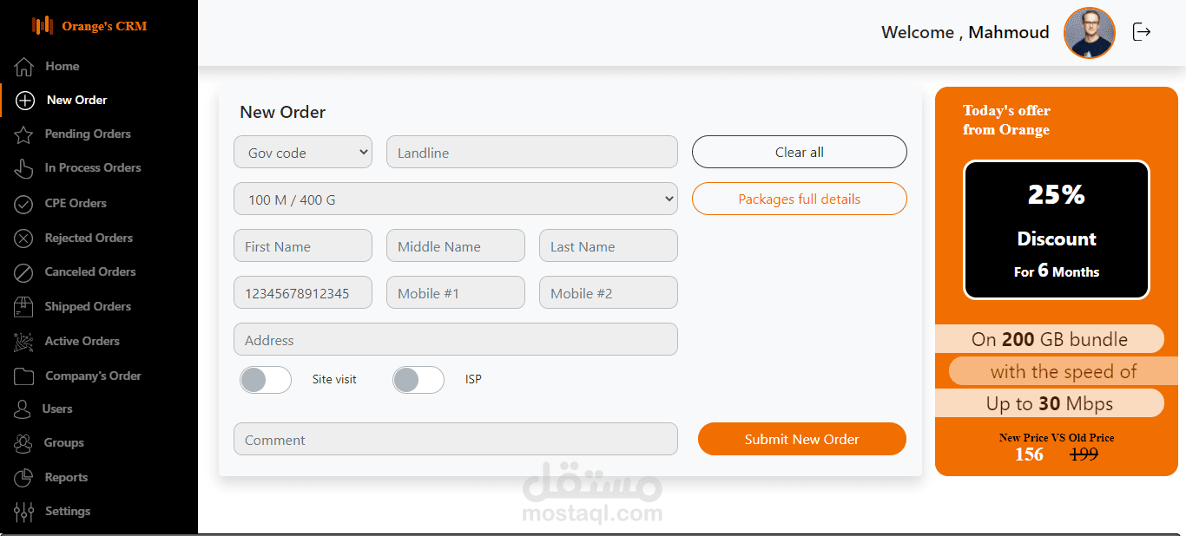
Task: Click the Shipped Orders box icon
Action: 23,307
